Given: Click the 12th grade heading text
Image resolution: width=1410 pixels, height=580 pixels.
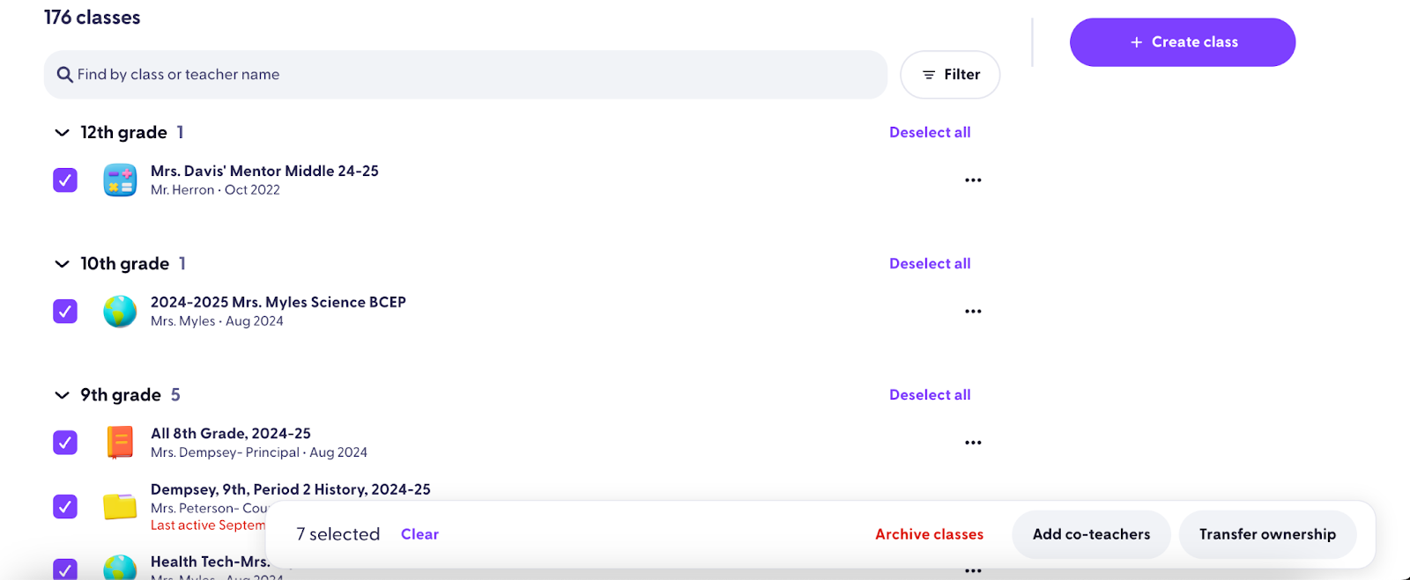Looking at the screenshot, I should pos(124,132).
